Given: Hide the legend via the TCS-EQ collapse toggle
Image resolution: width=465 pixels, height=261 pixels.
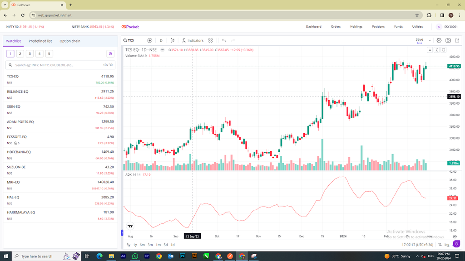Looking at the screenshot, I should click(162, 50).
